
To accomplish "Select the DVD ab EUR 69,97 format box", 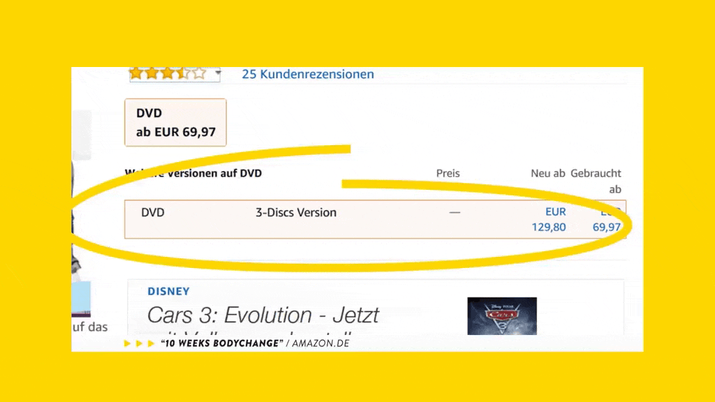I will coord(175,123).
